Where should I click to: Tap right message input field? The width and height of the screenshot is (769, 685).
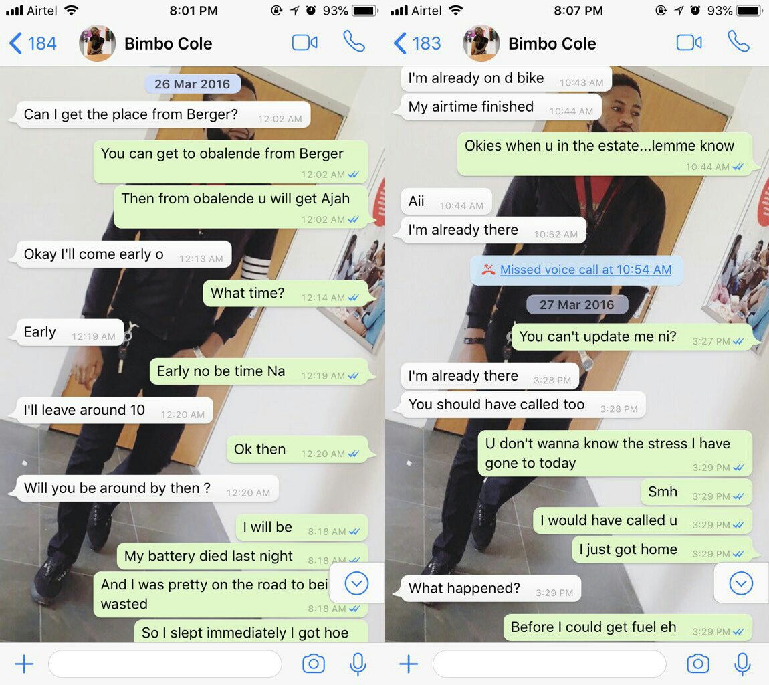(x=550, y=664)
